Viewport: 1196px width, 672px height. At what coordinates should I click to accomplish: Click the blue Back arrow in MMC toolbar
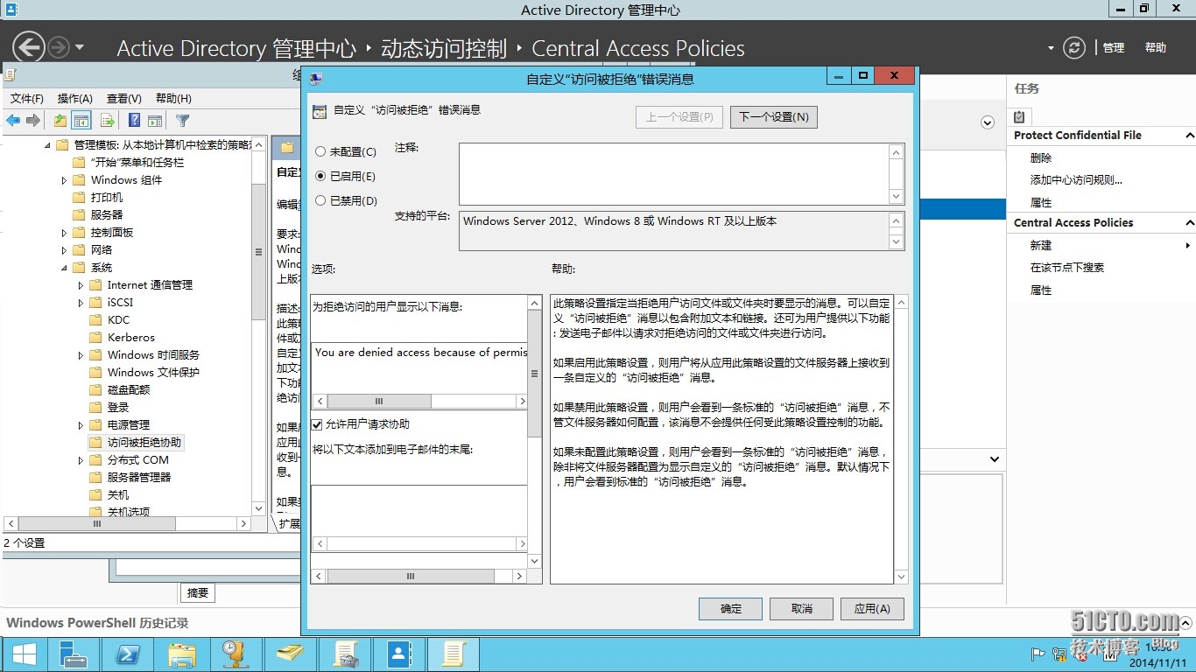point(13,121)
